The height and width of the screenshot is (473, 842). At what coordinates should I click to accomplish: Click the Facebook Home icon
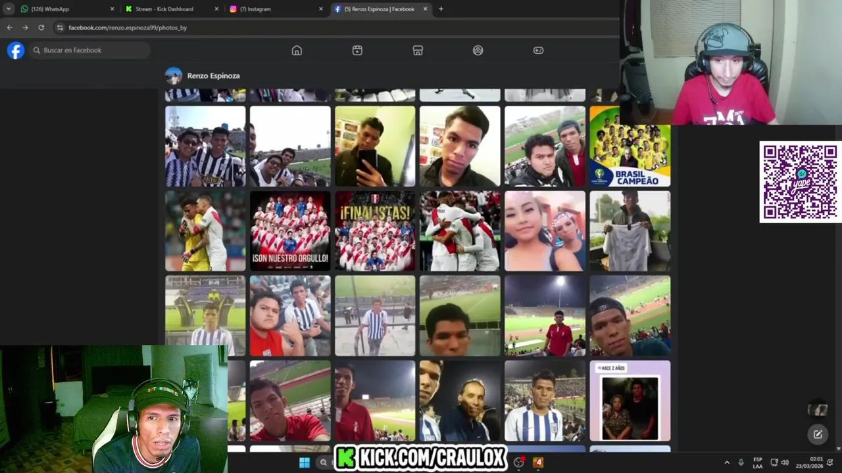tap(297, 51)
